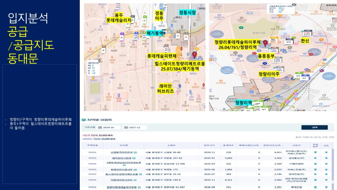Open the 지도 map icon for 이문아이파크자이

(326, 180)
